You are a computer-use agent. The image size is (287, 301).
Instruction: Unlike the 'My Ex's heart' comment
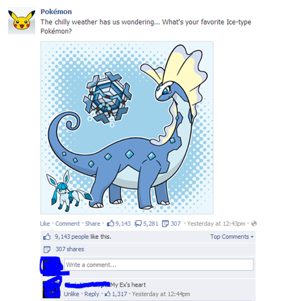point(71,294)
